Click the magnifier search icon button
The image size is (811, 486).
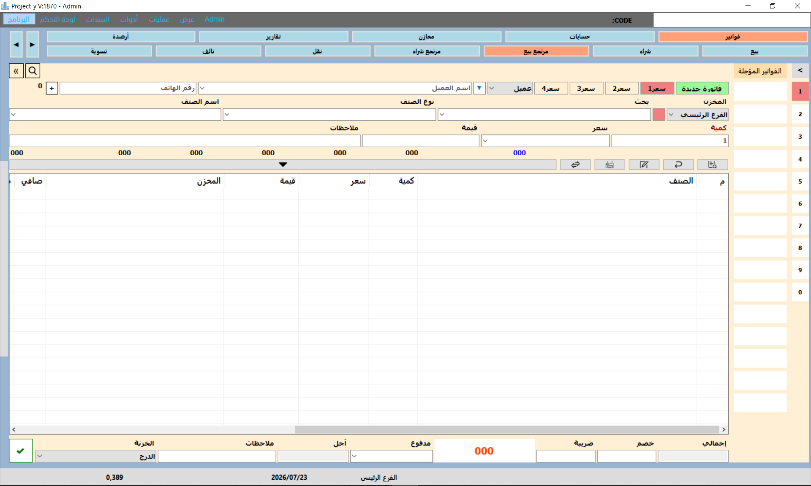point(33,71)
